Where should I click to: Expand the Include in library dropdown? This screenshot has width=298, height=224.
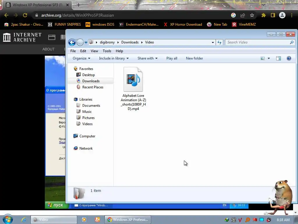click(x=114, y=58)
